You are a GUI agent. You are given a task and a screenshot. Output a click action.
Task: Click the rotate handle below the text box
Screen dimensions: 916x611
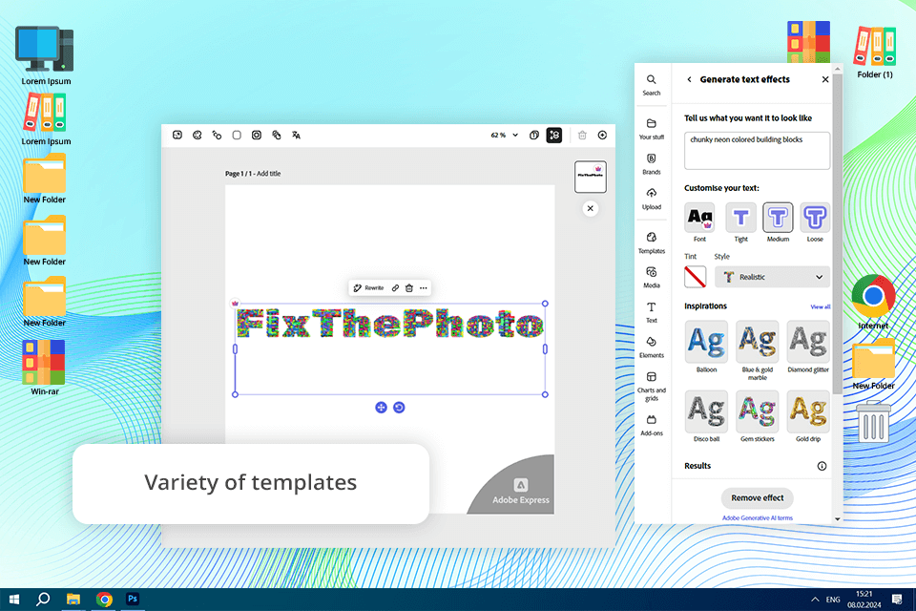pyautogui.click(x=399, y=408)
